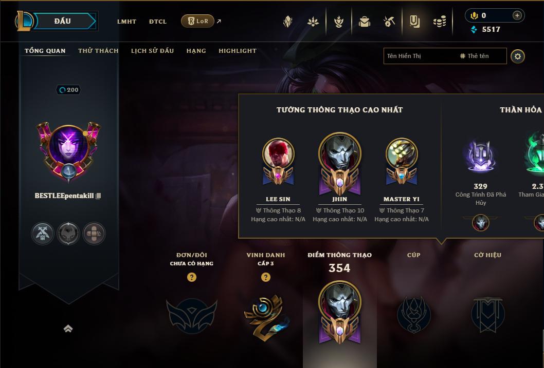Collapse the profile banner with up chevron
544x368 pixels.
pyautogui.click(x=68, y=328)
